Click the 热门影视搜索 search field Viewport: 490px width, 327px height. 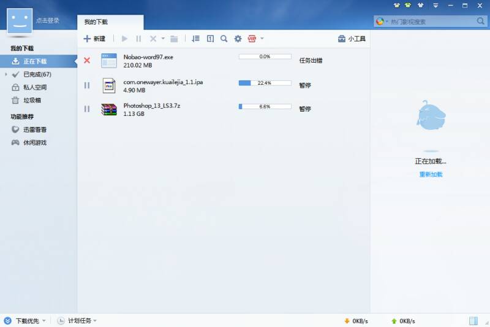coord(432,21)
